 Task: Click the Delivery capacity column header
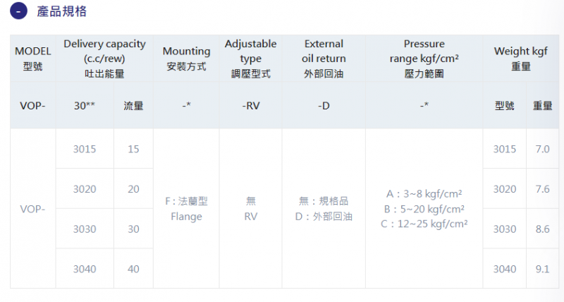[x=104, y=59]
